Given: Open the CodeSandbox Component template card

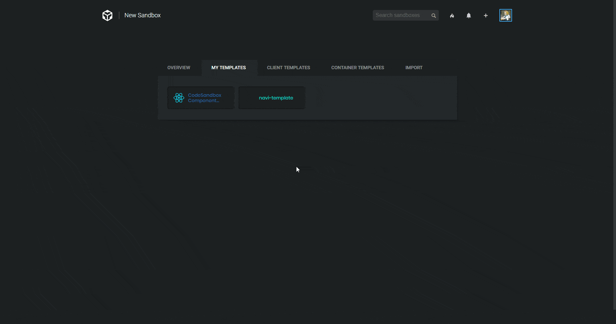Looking at the screenshot, I should [201, 97].
